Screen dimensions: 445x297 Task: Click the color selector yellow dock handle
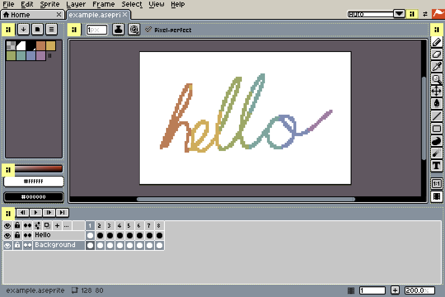8,170
